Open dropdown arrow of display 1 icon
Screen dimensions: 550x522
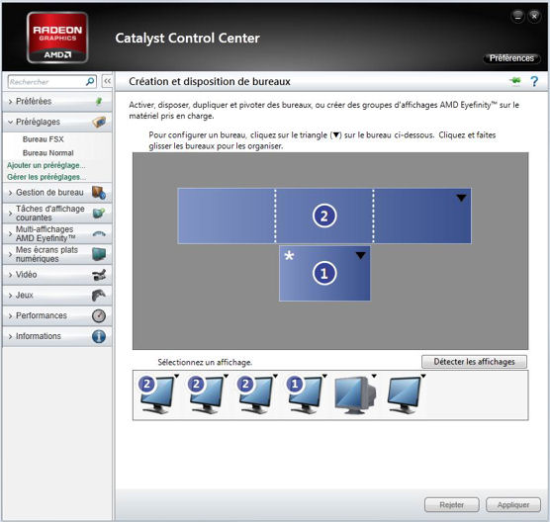pyautogui.click(x=324, y=376)
